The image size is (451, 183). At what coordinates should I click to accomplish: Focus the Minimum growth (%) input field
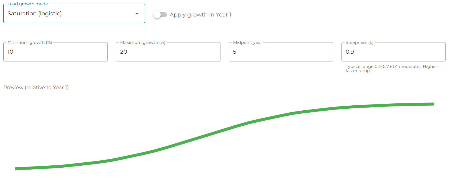pyautogui.click(x=55, y=52)
